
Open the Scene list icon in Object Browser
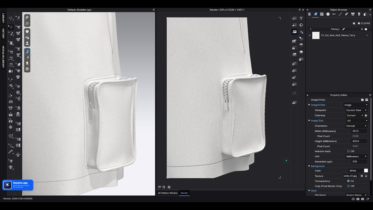pos(309,14)
